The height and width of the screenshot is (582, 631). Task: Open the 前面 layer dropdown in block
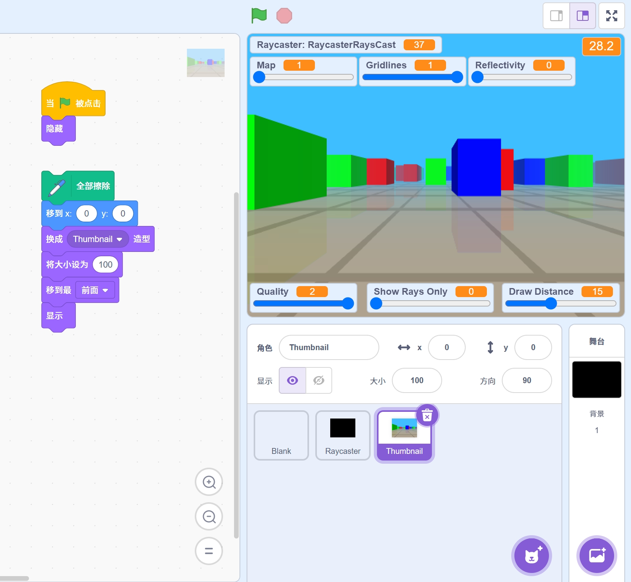105,290
